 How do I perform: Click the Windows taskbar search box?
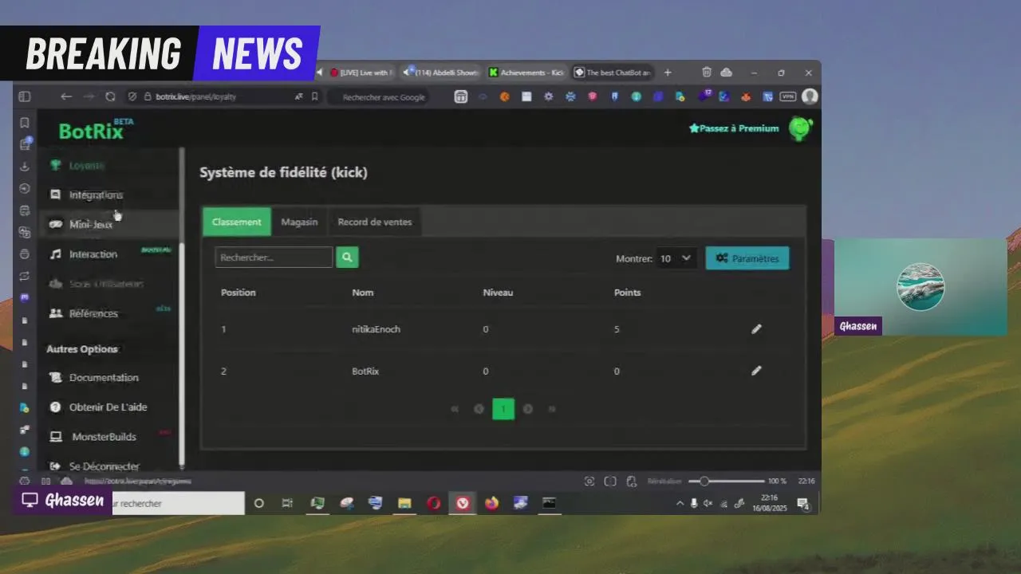click(x=178, y=503)
